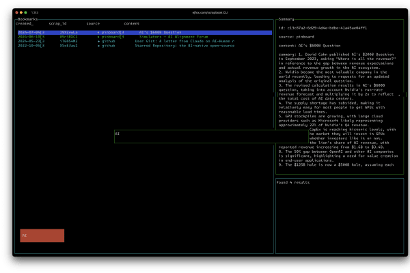Click the github source in the 2022-10-05 row
This screenshot has height=273, width=410.
pyautogui.click(x=108, y=46)
